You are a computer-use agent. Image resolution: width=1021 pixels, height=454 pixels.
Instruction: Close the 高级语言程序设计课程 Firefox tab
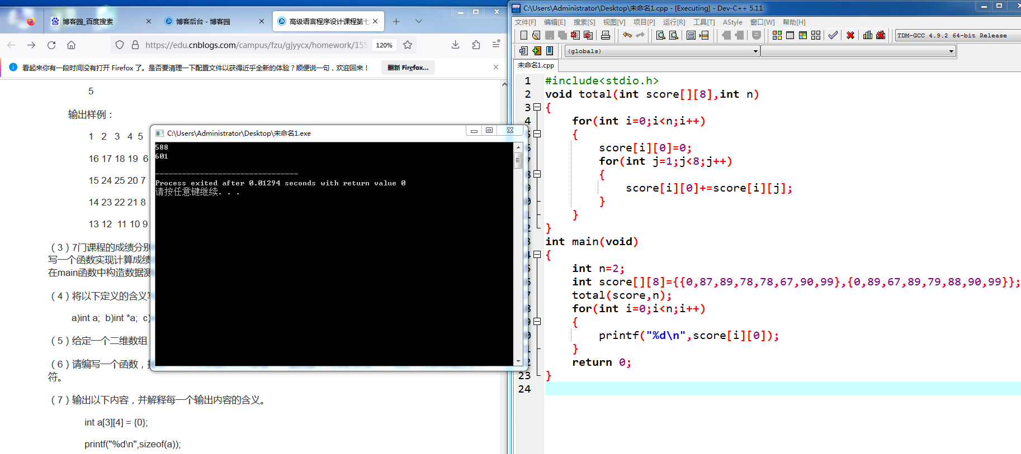pos(375,21)
